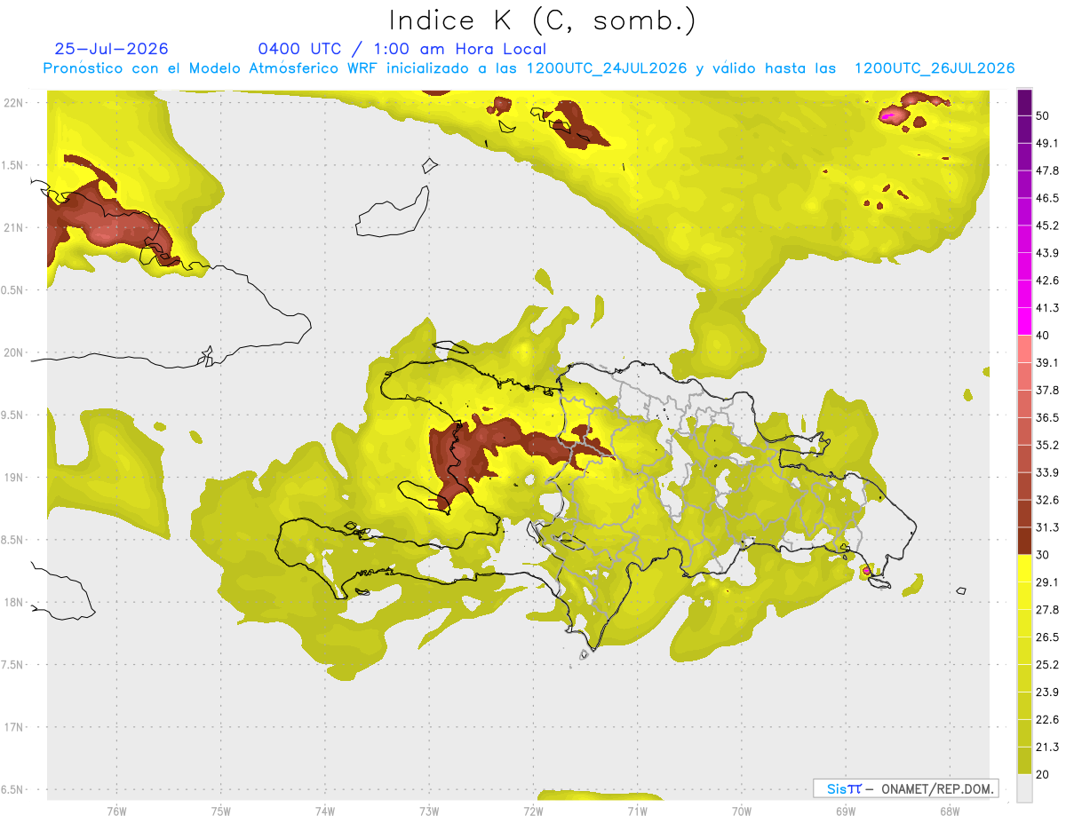Click the legend value "33.9"
1066x823 pixels.
pyautogui.click(x=1048, y=472)
